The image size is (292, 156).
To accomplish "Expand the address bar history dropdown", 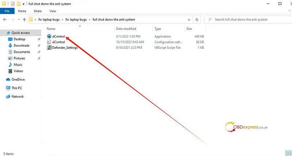I will (189, 20).
